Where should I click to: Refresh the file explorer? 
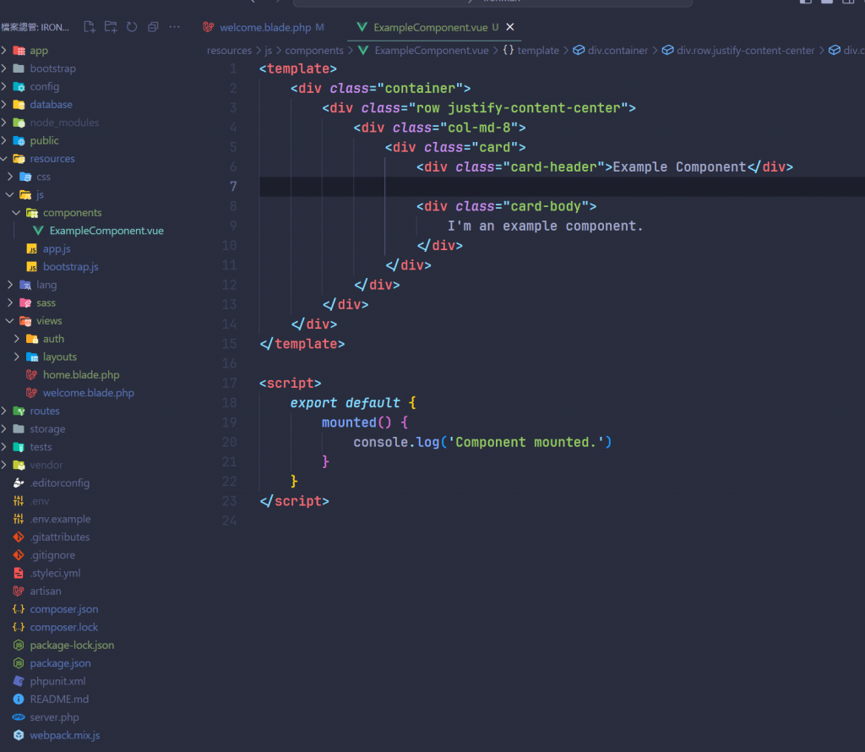132,26
